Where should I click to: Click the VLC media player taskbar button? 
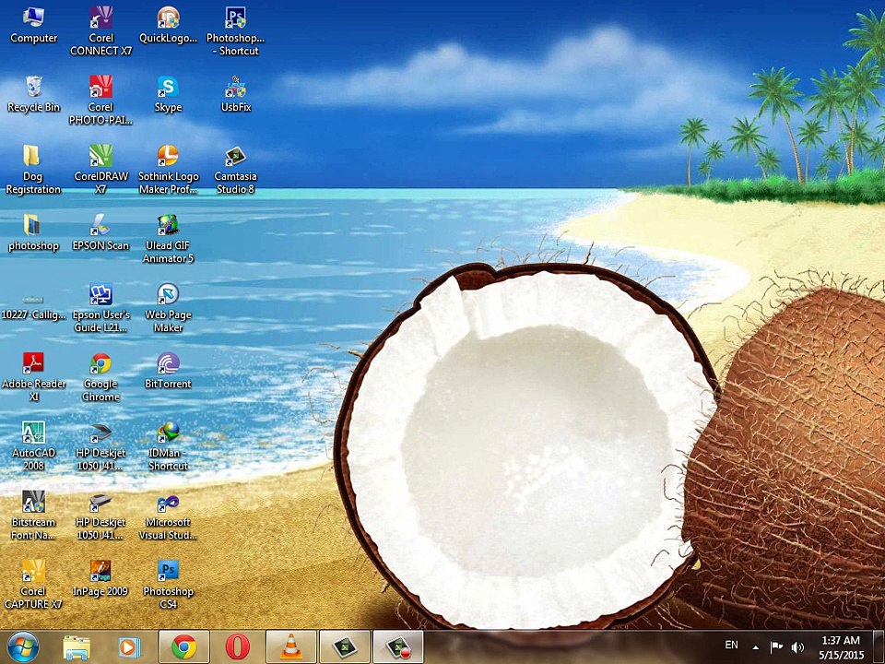[291, 647]
